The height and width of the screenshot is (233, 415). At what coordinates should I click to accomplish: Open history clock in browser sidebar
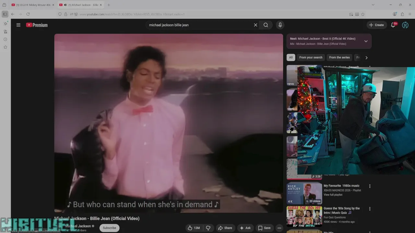pyautogui.click(x=5, y=39)
